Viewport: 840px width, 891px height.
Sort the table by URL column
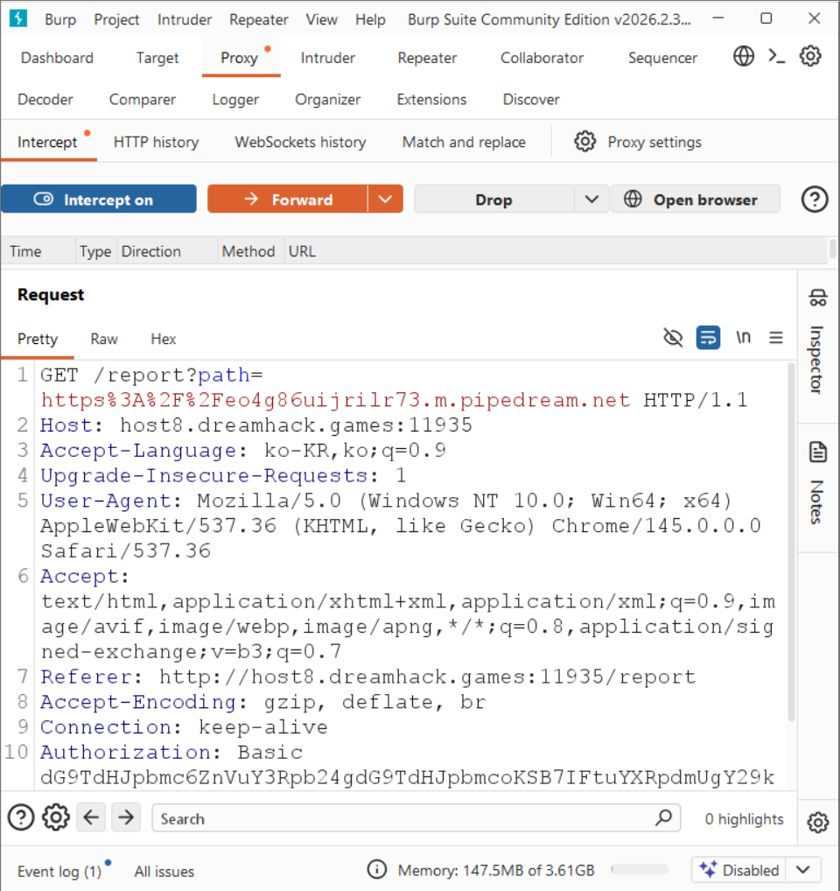click(x=556, y=251)
